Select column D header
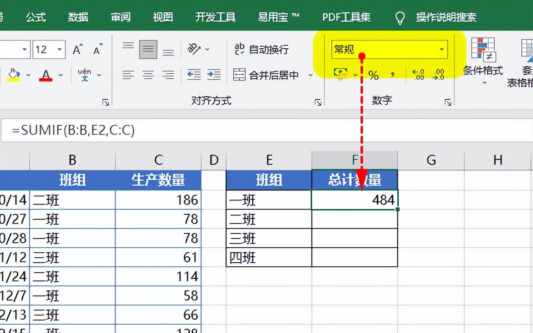This screenshot has width=533, height=333. pyautogui.click(x=214, y=160)
